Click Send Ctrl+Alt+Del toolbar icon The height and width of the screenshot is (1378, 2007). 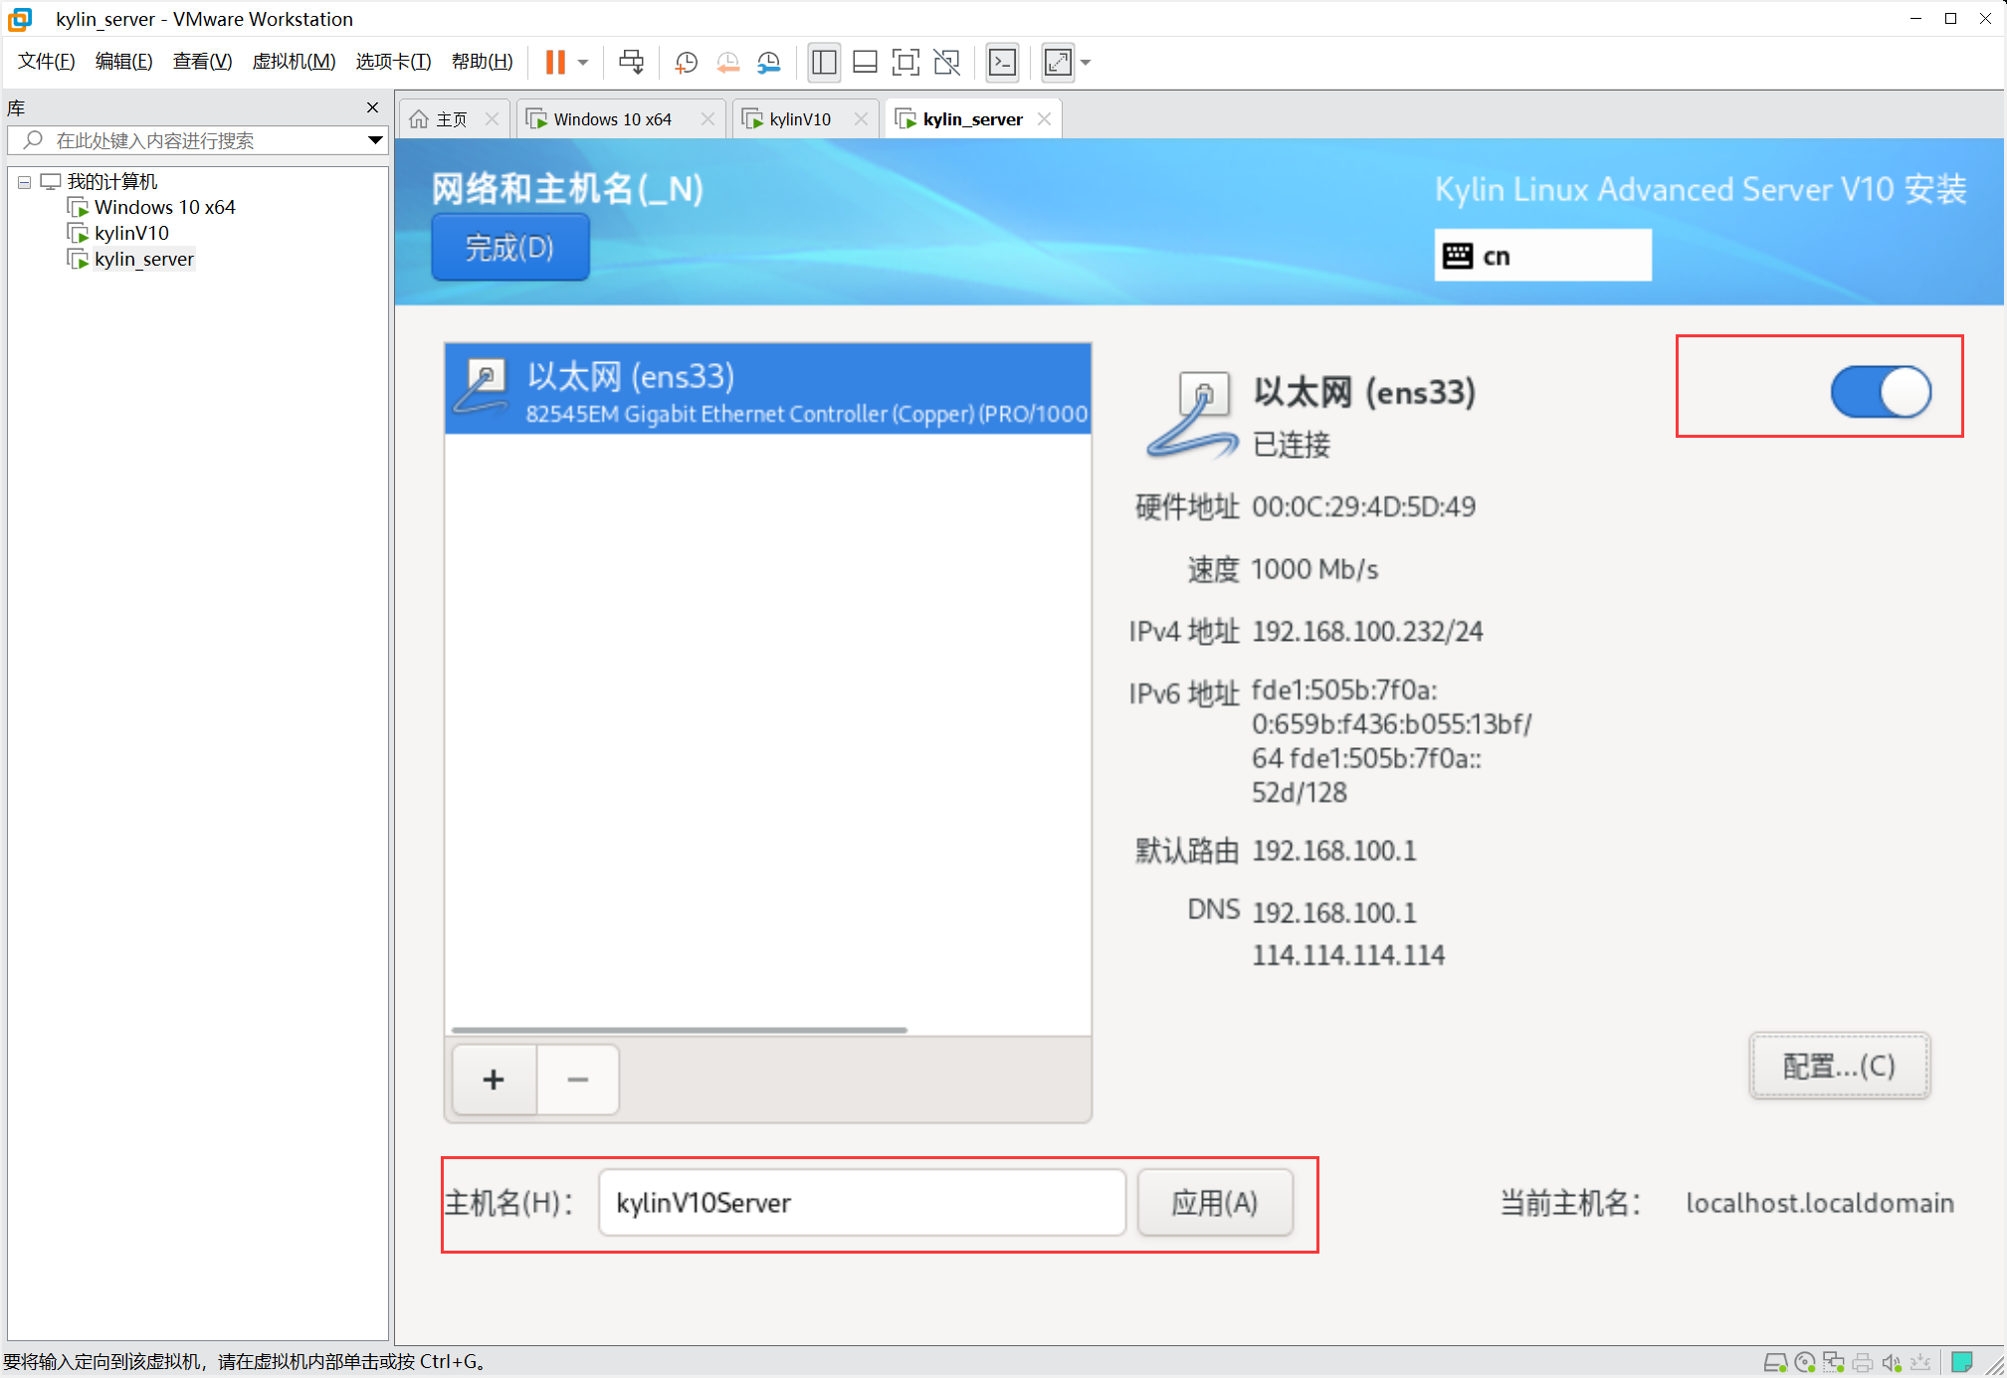(x=631, y=63)
